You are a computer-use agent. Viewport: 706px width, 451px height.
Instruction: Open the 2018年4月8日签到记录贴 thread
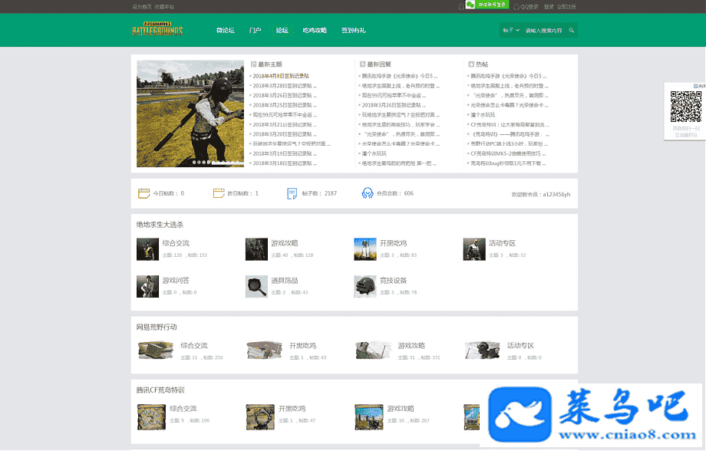(281, 76)
